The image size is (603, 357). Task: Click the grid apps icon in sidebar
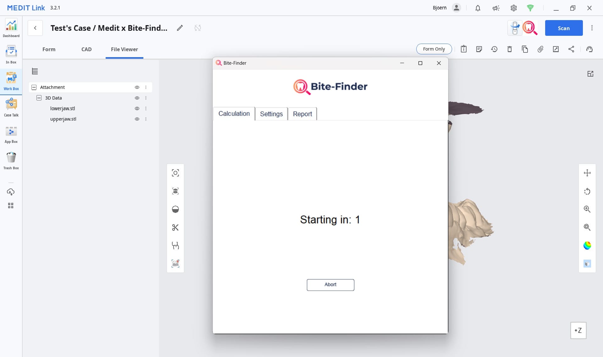tap(11, 206)
